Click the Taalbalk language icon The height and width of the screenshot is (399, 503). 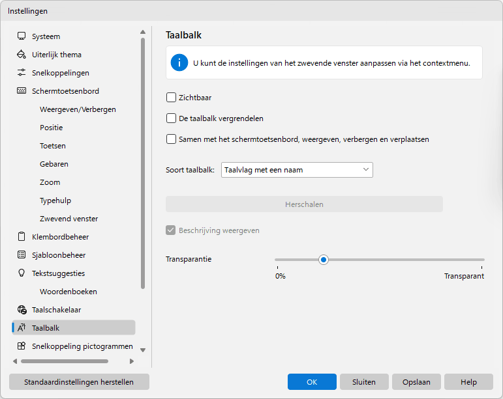(x=22, y=328)
